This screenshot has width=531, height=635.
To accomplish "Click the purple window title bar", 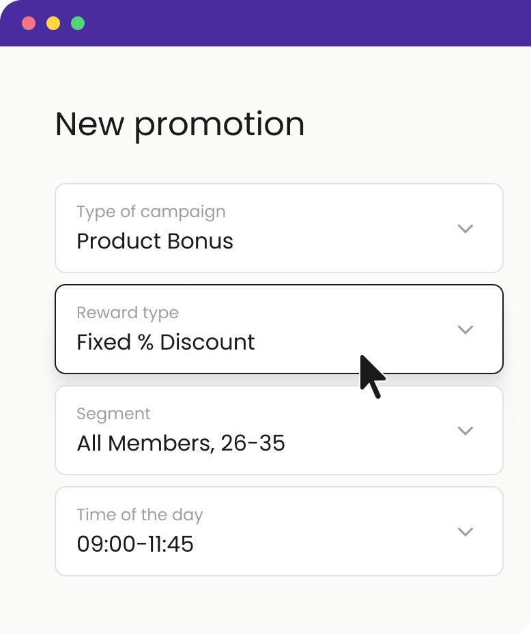I will [265, 23].
